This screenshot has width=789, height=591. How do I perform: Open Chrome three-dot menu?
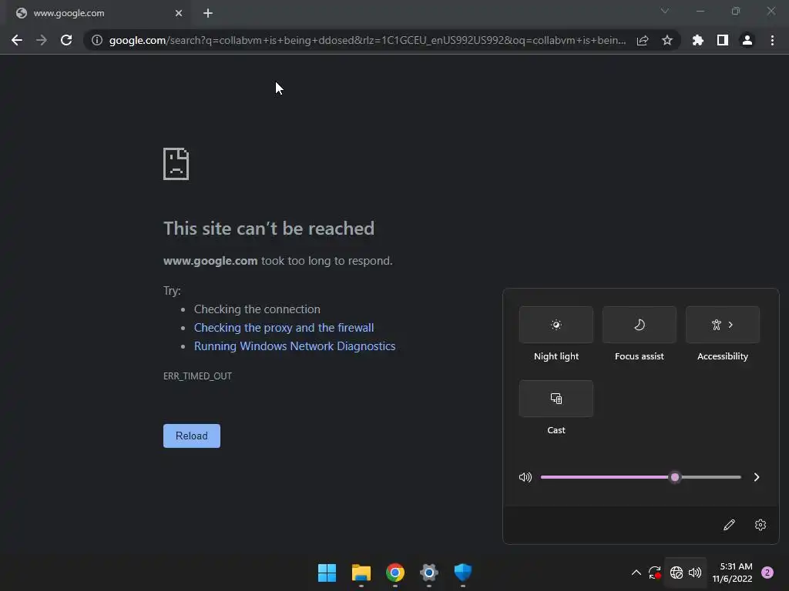(x=772, y=40)
